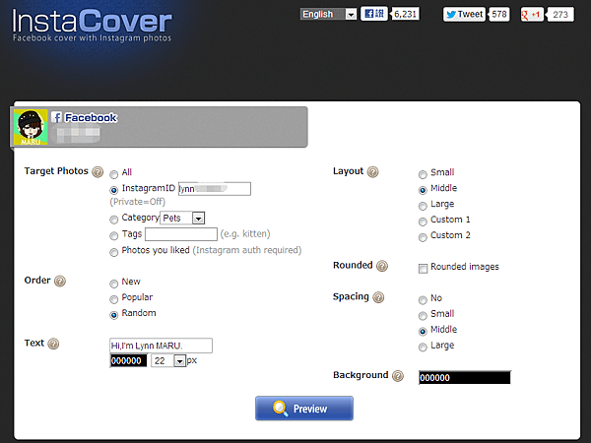Click the InstagramID input field

(215, 189)
